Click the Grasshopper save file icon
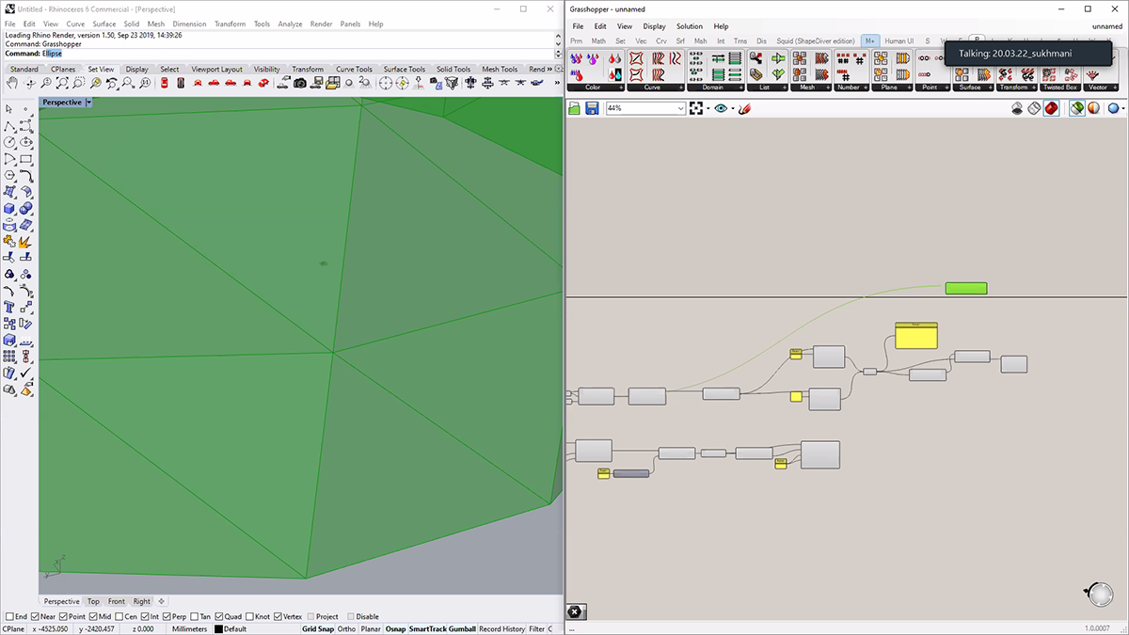The height and width of the screenshot is (635, 1129). (592, 109)
